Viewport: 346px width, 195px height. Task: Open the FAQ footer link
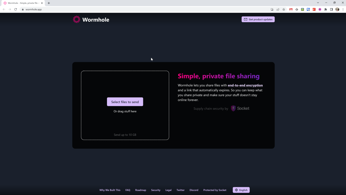128,190
